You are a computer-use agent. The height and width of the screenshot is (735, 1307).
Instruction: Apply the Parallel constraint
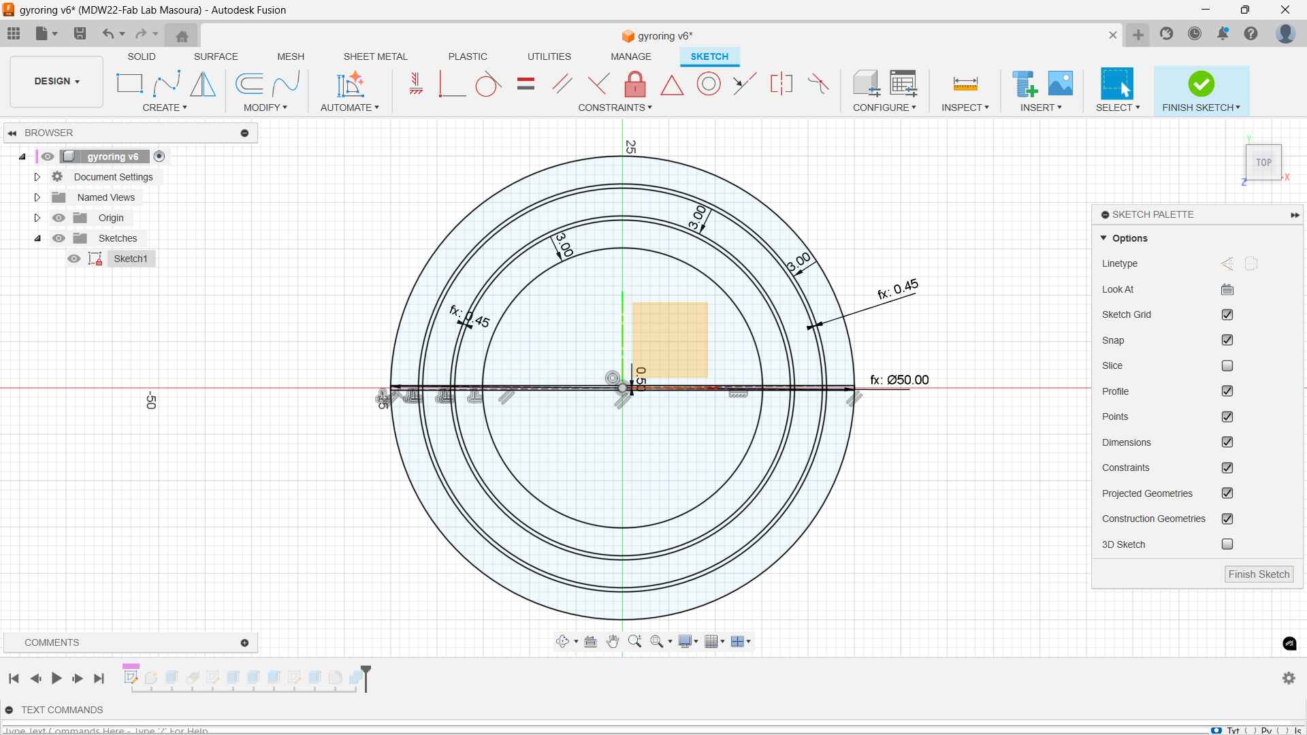pos(562,84)
